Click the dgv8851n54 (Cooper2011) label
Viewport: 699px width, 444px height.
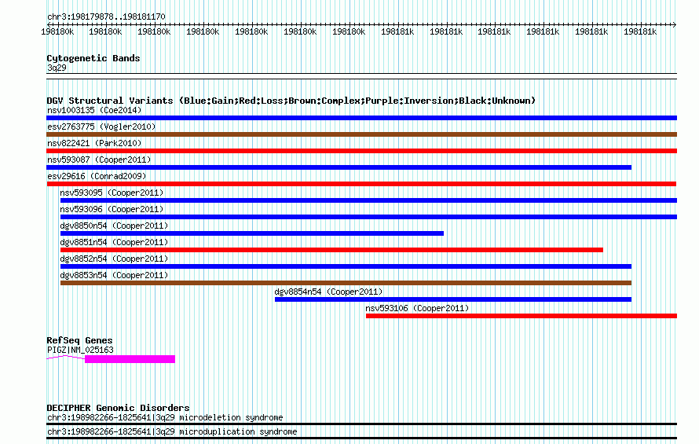click(x=114, y=242)
